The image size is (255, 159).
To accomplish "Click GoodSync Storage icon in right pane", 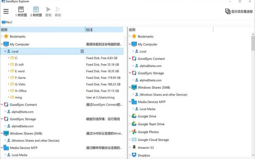I will (134, 73).
